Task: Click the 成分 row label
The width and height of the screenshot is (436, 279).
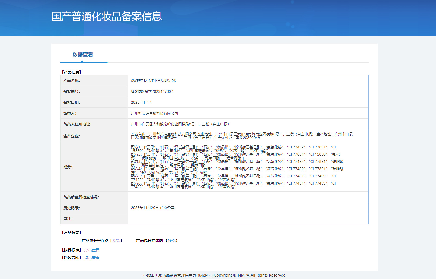Action: 68,167
